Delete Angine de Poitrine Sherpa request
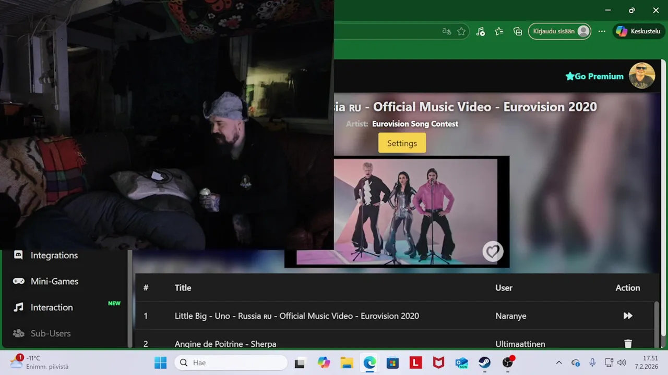Screen dimensions: 668x375 (628, 344)
